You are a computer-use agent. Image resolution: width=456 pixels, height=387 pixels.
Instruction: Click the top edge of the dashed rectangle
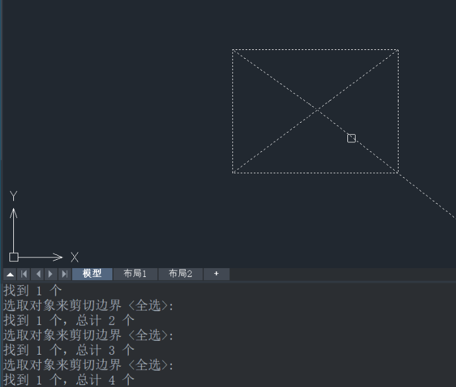coord(315,50)
